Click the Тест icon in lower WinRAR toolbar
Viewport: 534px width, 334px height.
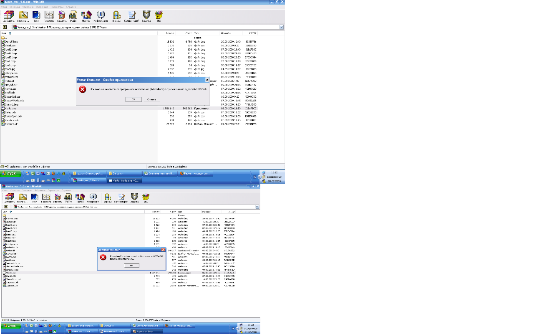(x=35, y=198)
